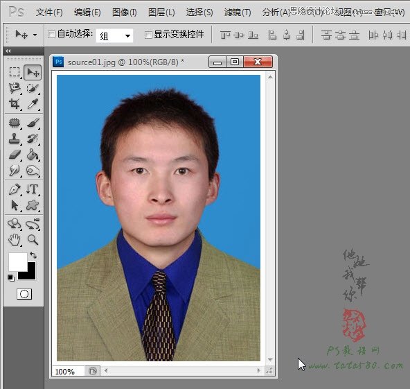410x389 pixels.
Task: Select the Zoom tool
Action: [x=33, y=240]
